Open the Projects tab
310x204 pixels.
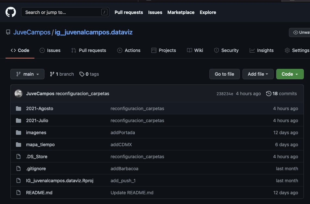tap(164, 50)
